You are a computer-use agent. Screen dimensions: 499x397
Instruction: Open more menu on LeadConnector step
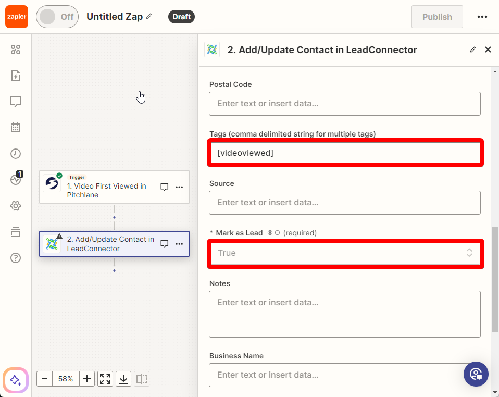click(x=179, y=244)
